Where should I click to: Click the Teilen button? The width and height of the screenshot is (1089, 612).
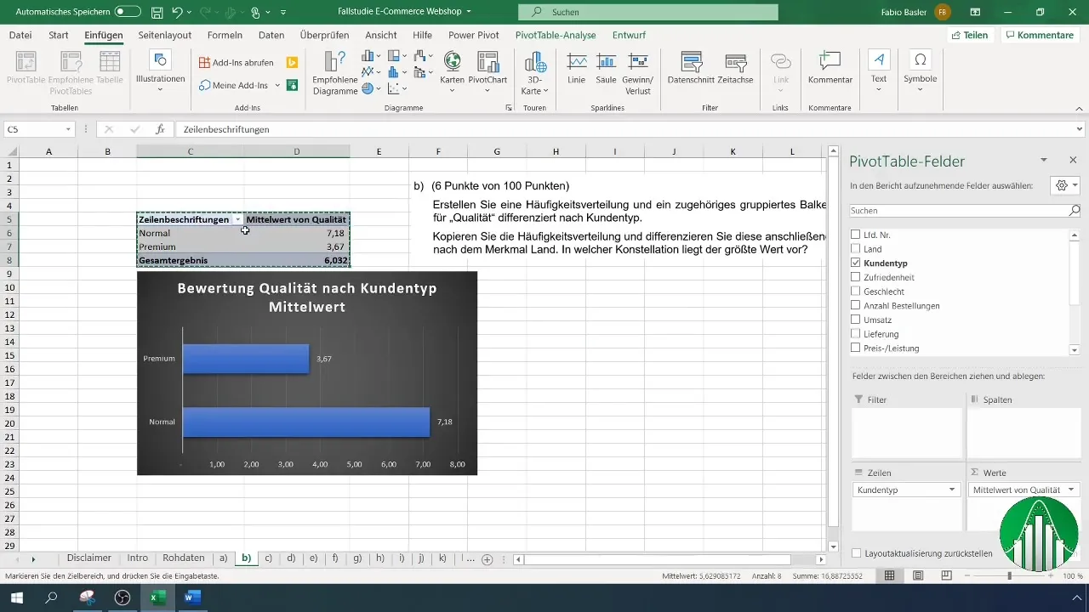[x=970, y=35]
